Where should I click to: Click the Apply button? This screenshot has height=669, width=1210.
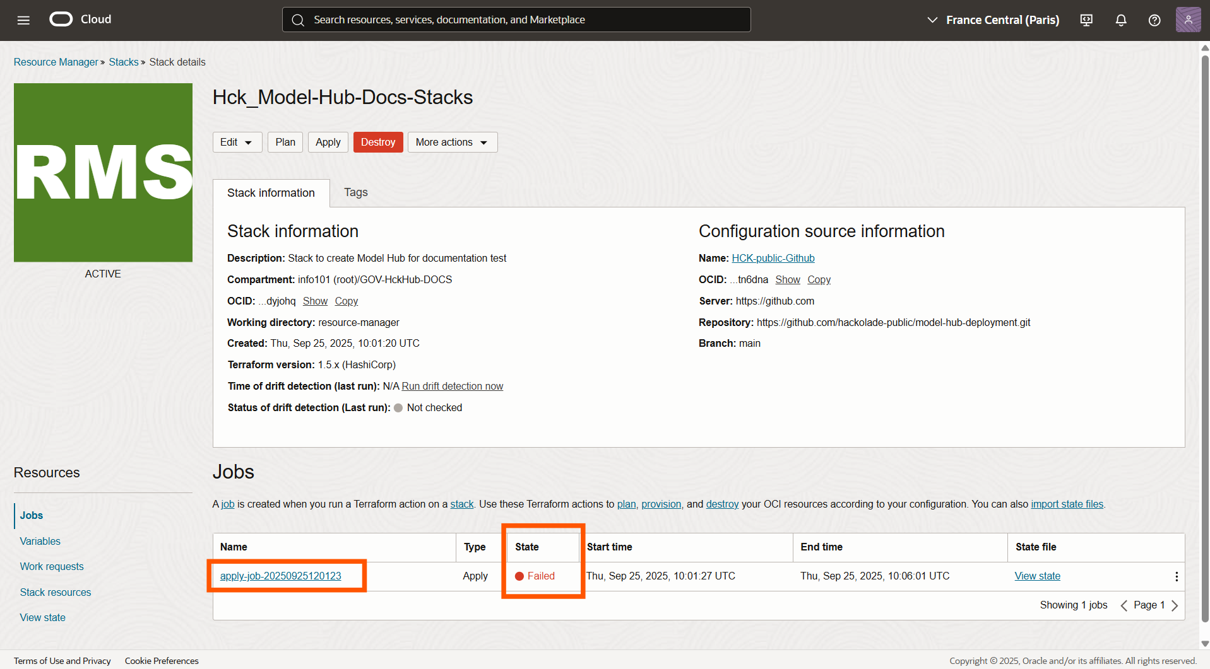328,142
